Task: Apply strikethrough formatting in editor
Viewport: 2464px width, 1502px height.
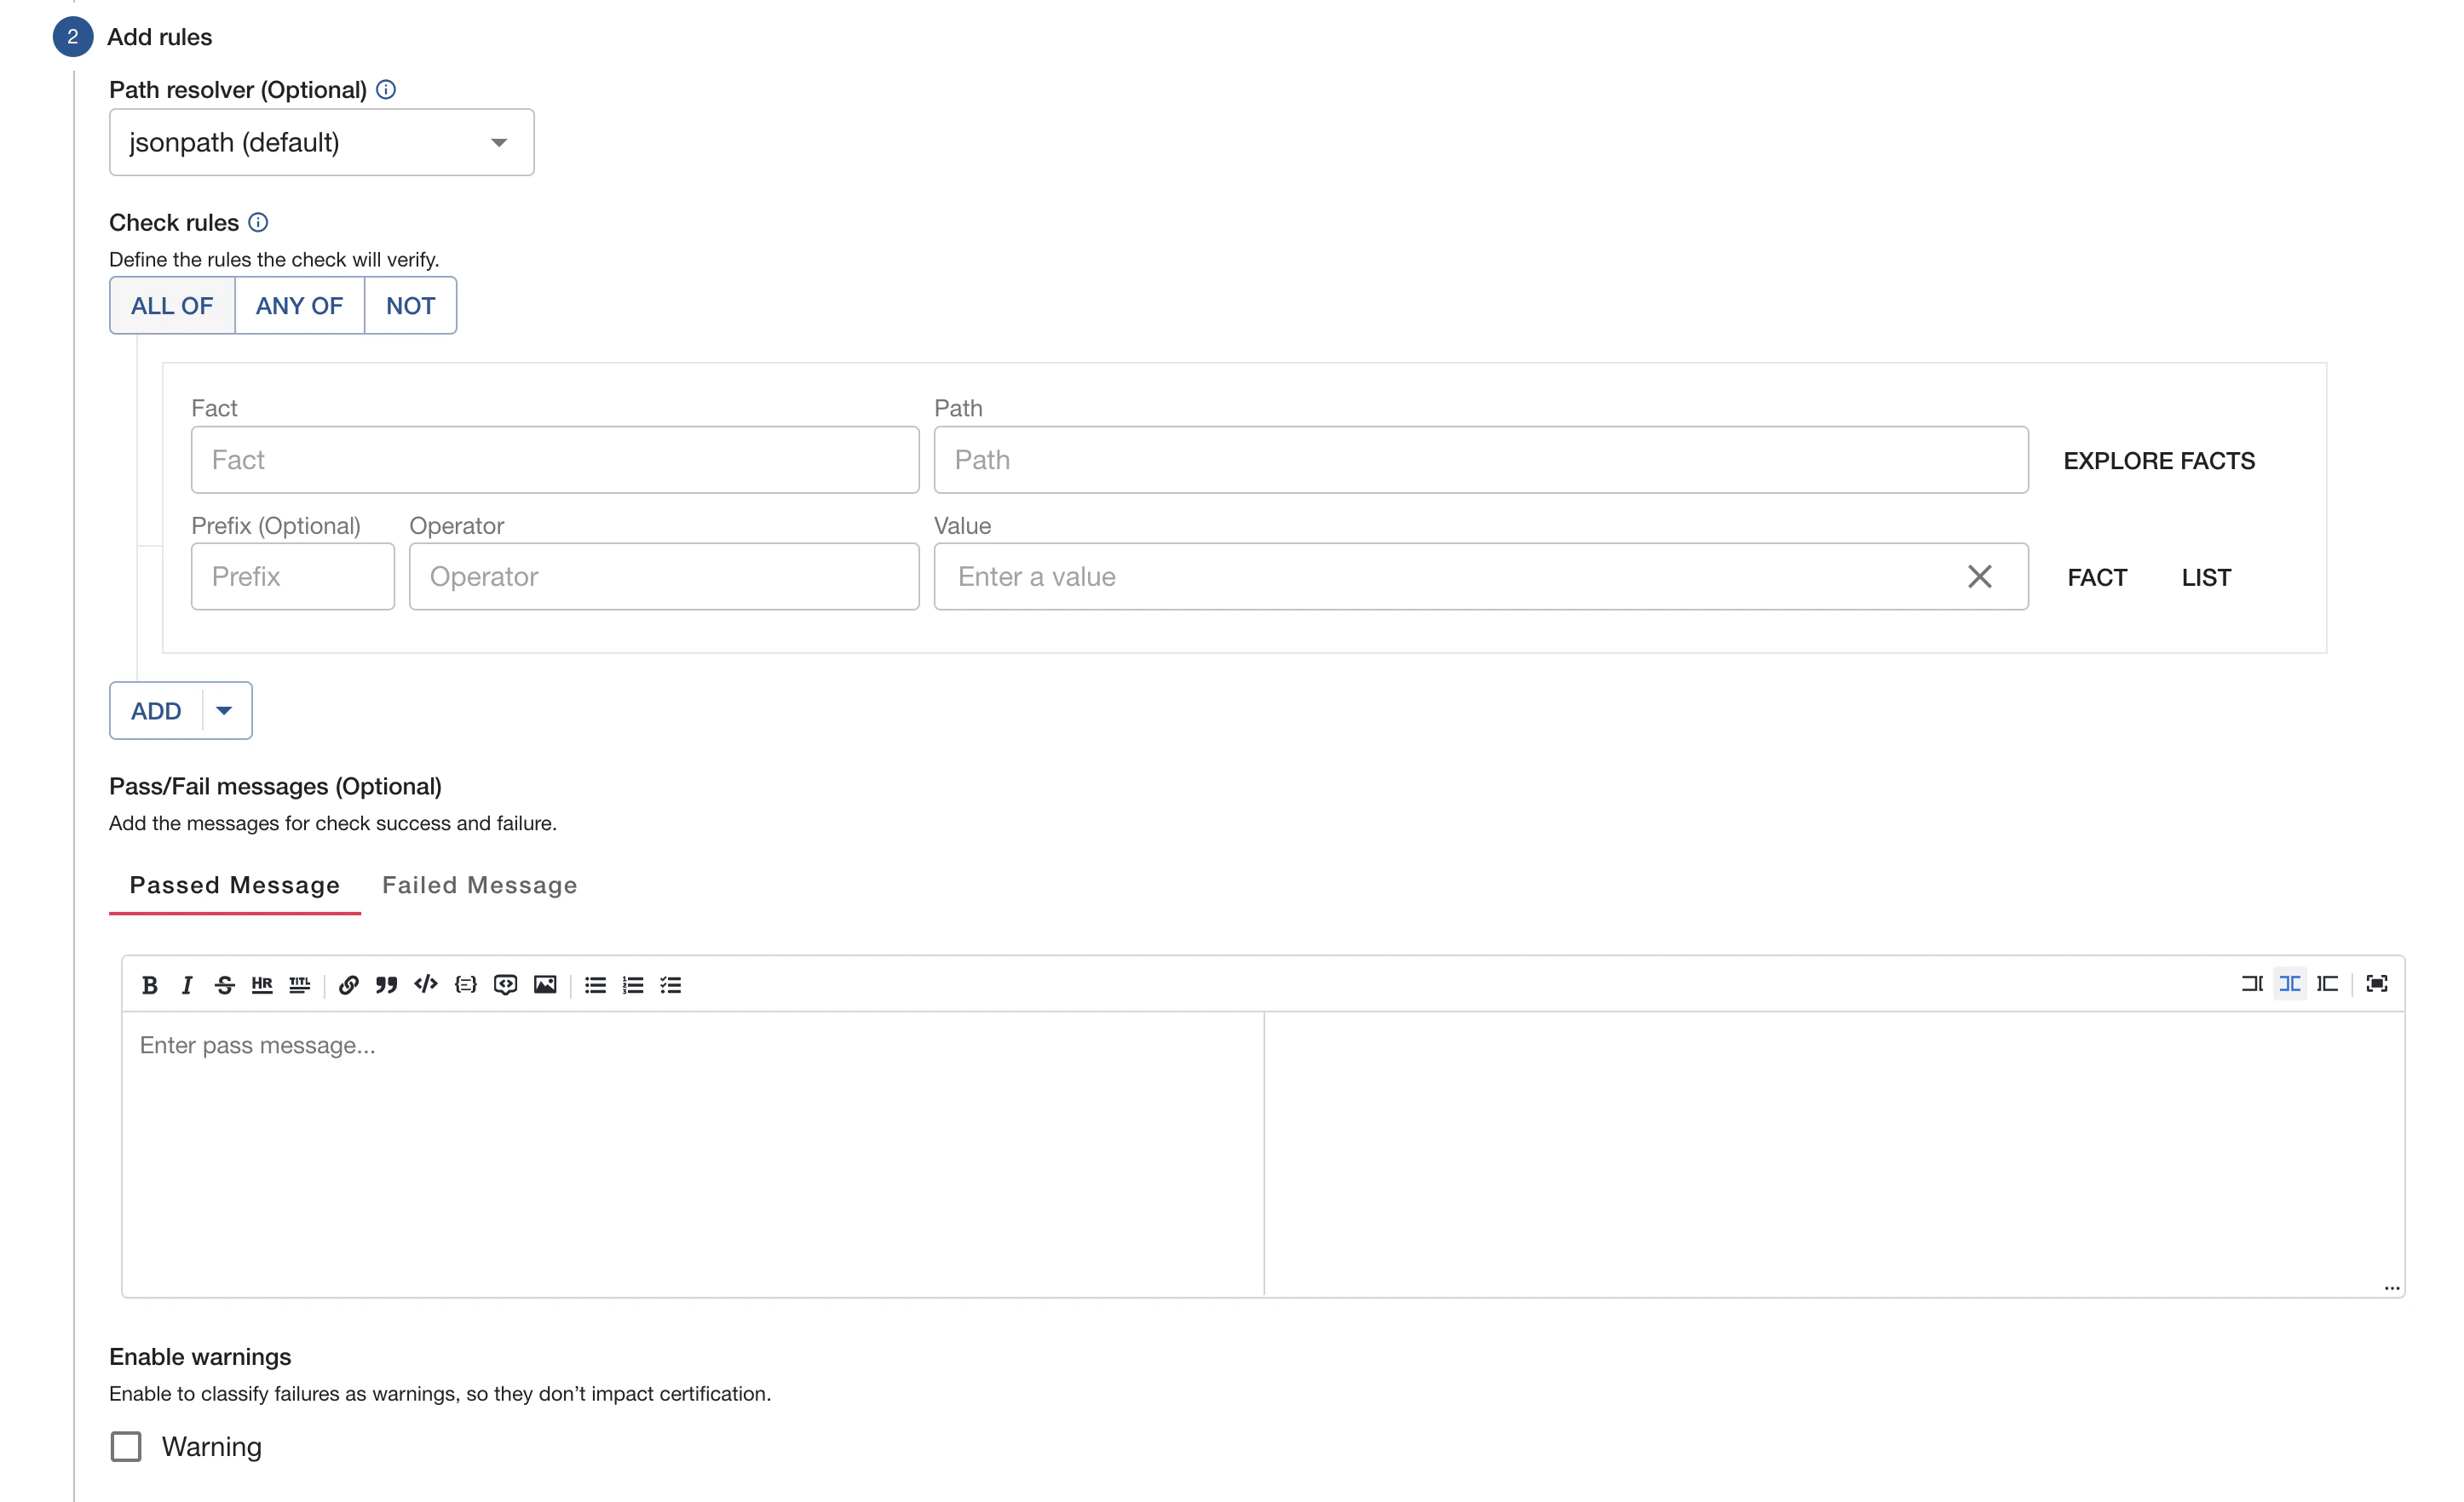Action: [224, 985]
